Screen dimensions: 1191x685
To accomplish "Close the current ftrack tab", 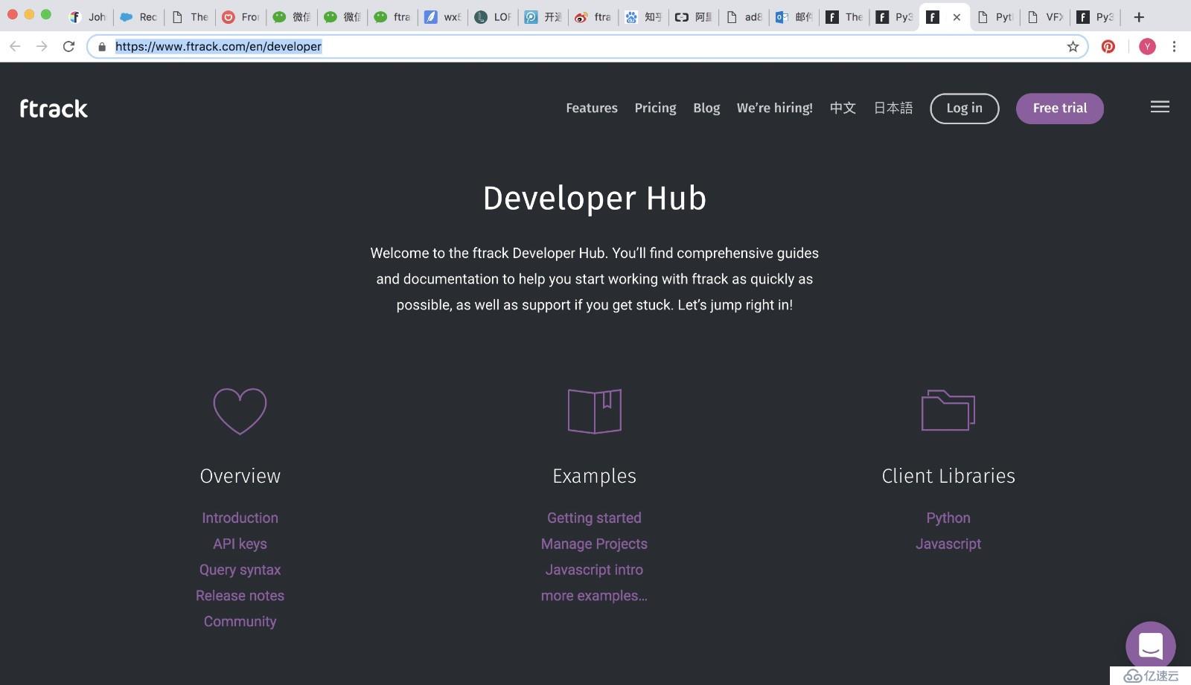I will pos(957,17).
